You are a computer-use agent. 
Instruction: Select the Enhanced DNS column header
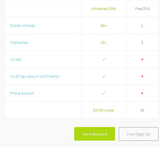click(x=104, y=9)
